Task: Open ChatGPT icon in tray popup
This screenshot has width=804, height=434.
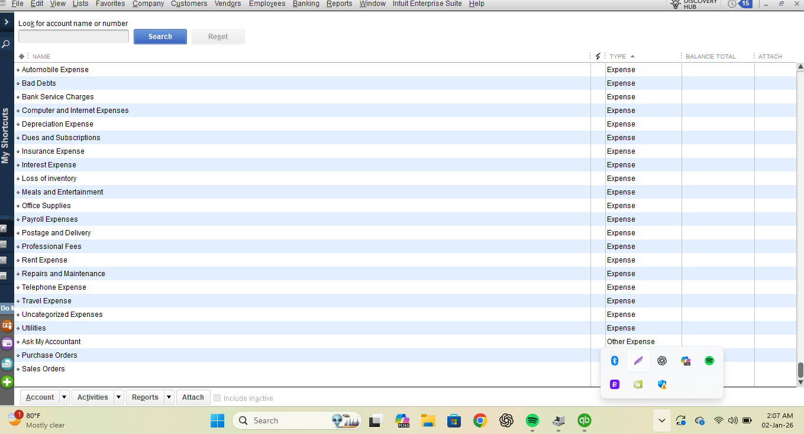Action: coord(662,361)
